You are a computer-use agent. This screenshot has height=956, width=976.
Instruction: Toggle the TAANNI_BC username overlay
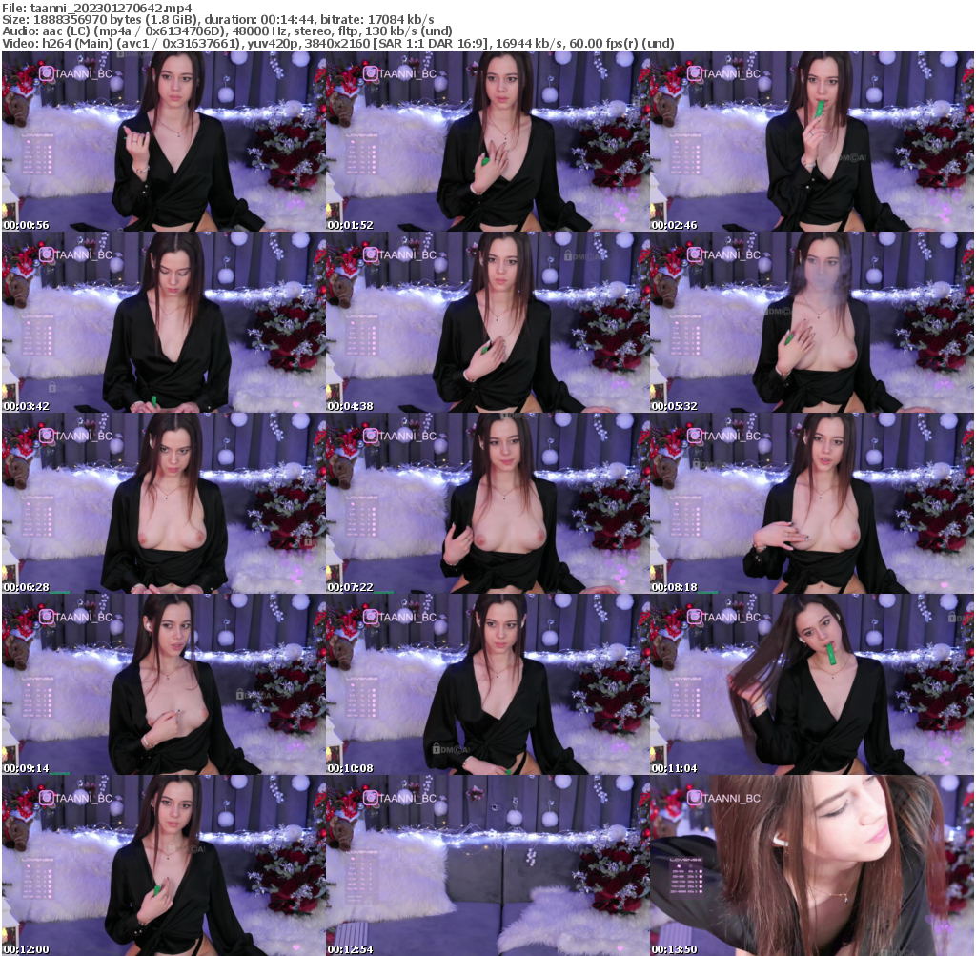pyautogui.click(x=84, y=73)
